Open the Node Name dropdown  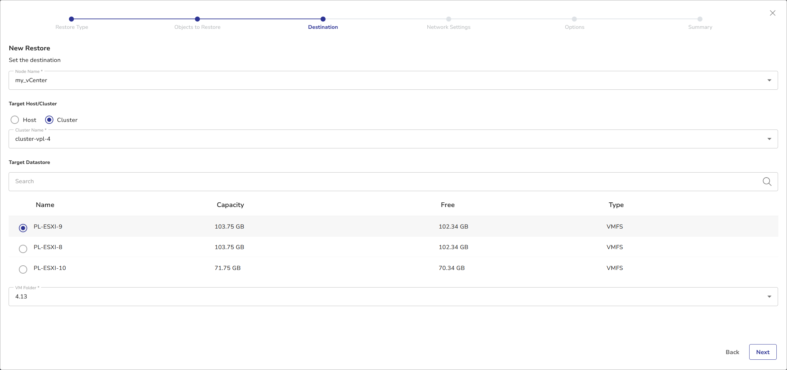pyautogui.click(x=769, y=80)
